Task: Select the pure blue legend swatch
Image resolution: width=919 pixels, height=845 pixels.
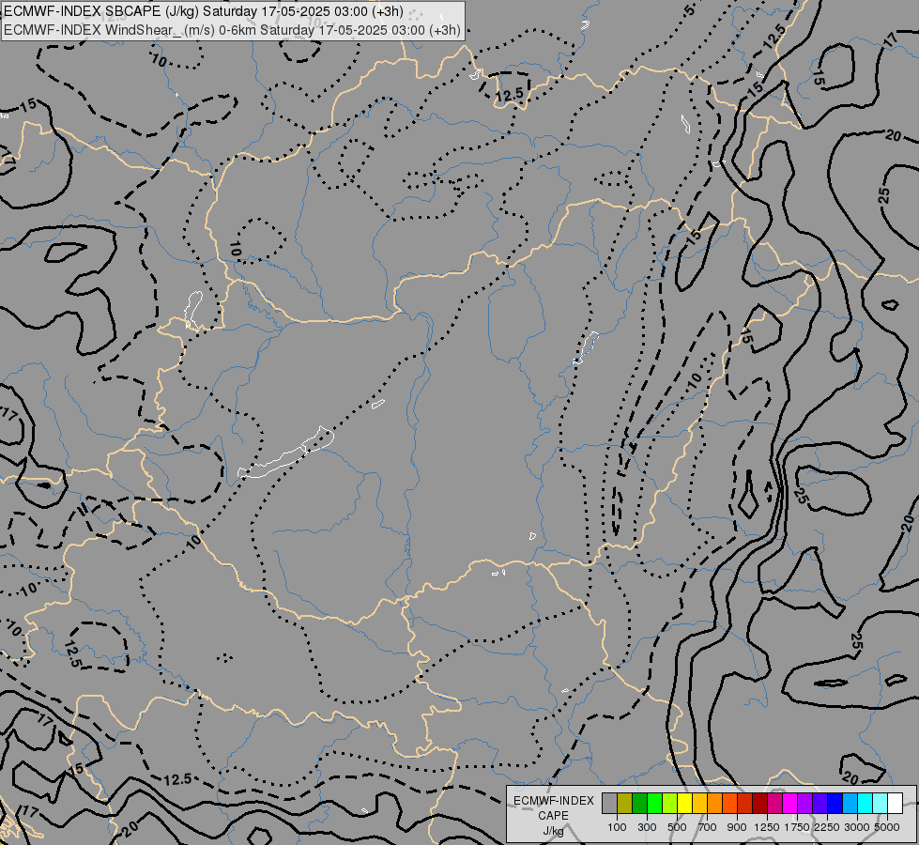Action: click(x=835, y=804)
